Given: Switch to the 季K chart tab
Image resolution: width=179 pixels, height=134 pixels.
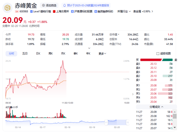Looking at the screenshot, I should tap(75, 53).
